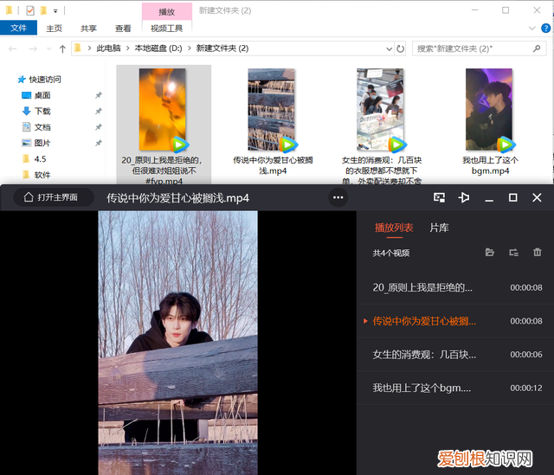Screen dimensions: 554x475
Task: Play 20_原则上我是拒绝的 from the playlist
Action: [x=455, y=287]
